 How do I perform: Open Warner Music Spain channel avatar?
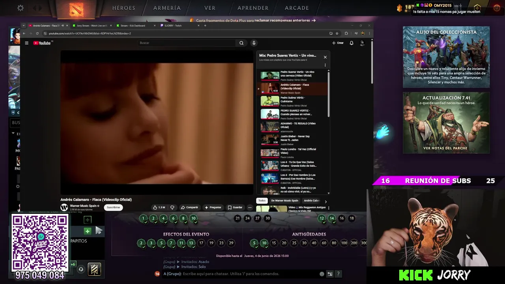[64, 207]
